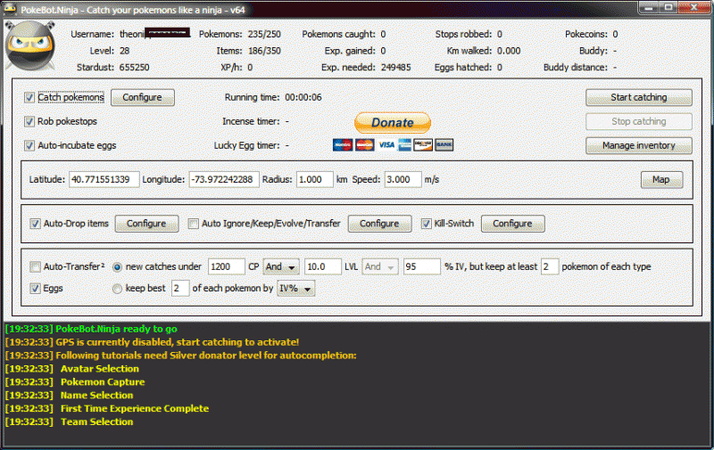This screenshot has width=714, height=450.
Task: Click the 'Pokemon Capture' log entry
Action: (x=75, y=381)
